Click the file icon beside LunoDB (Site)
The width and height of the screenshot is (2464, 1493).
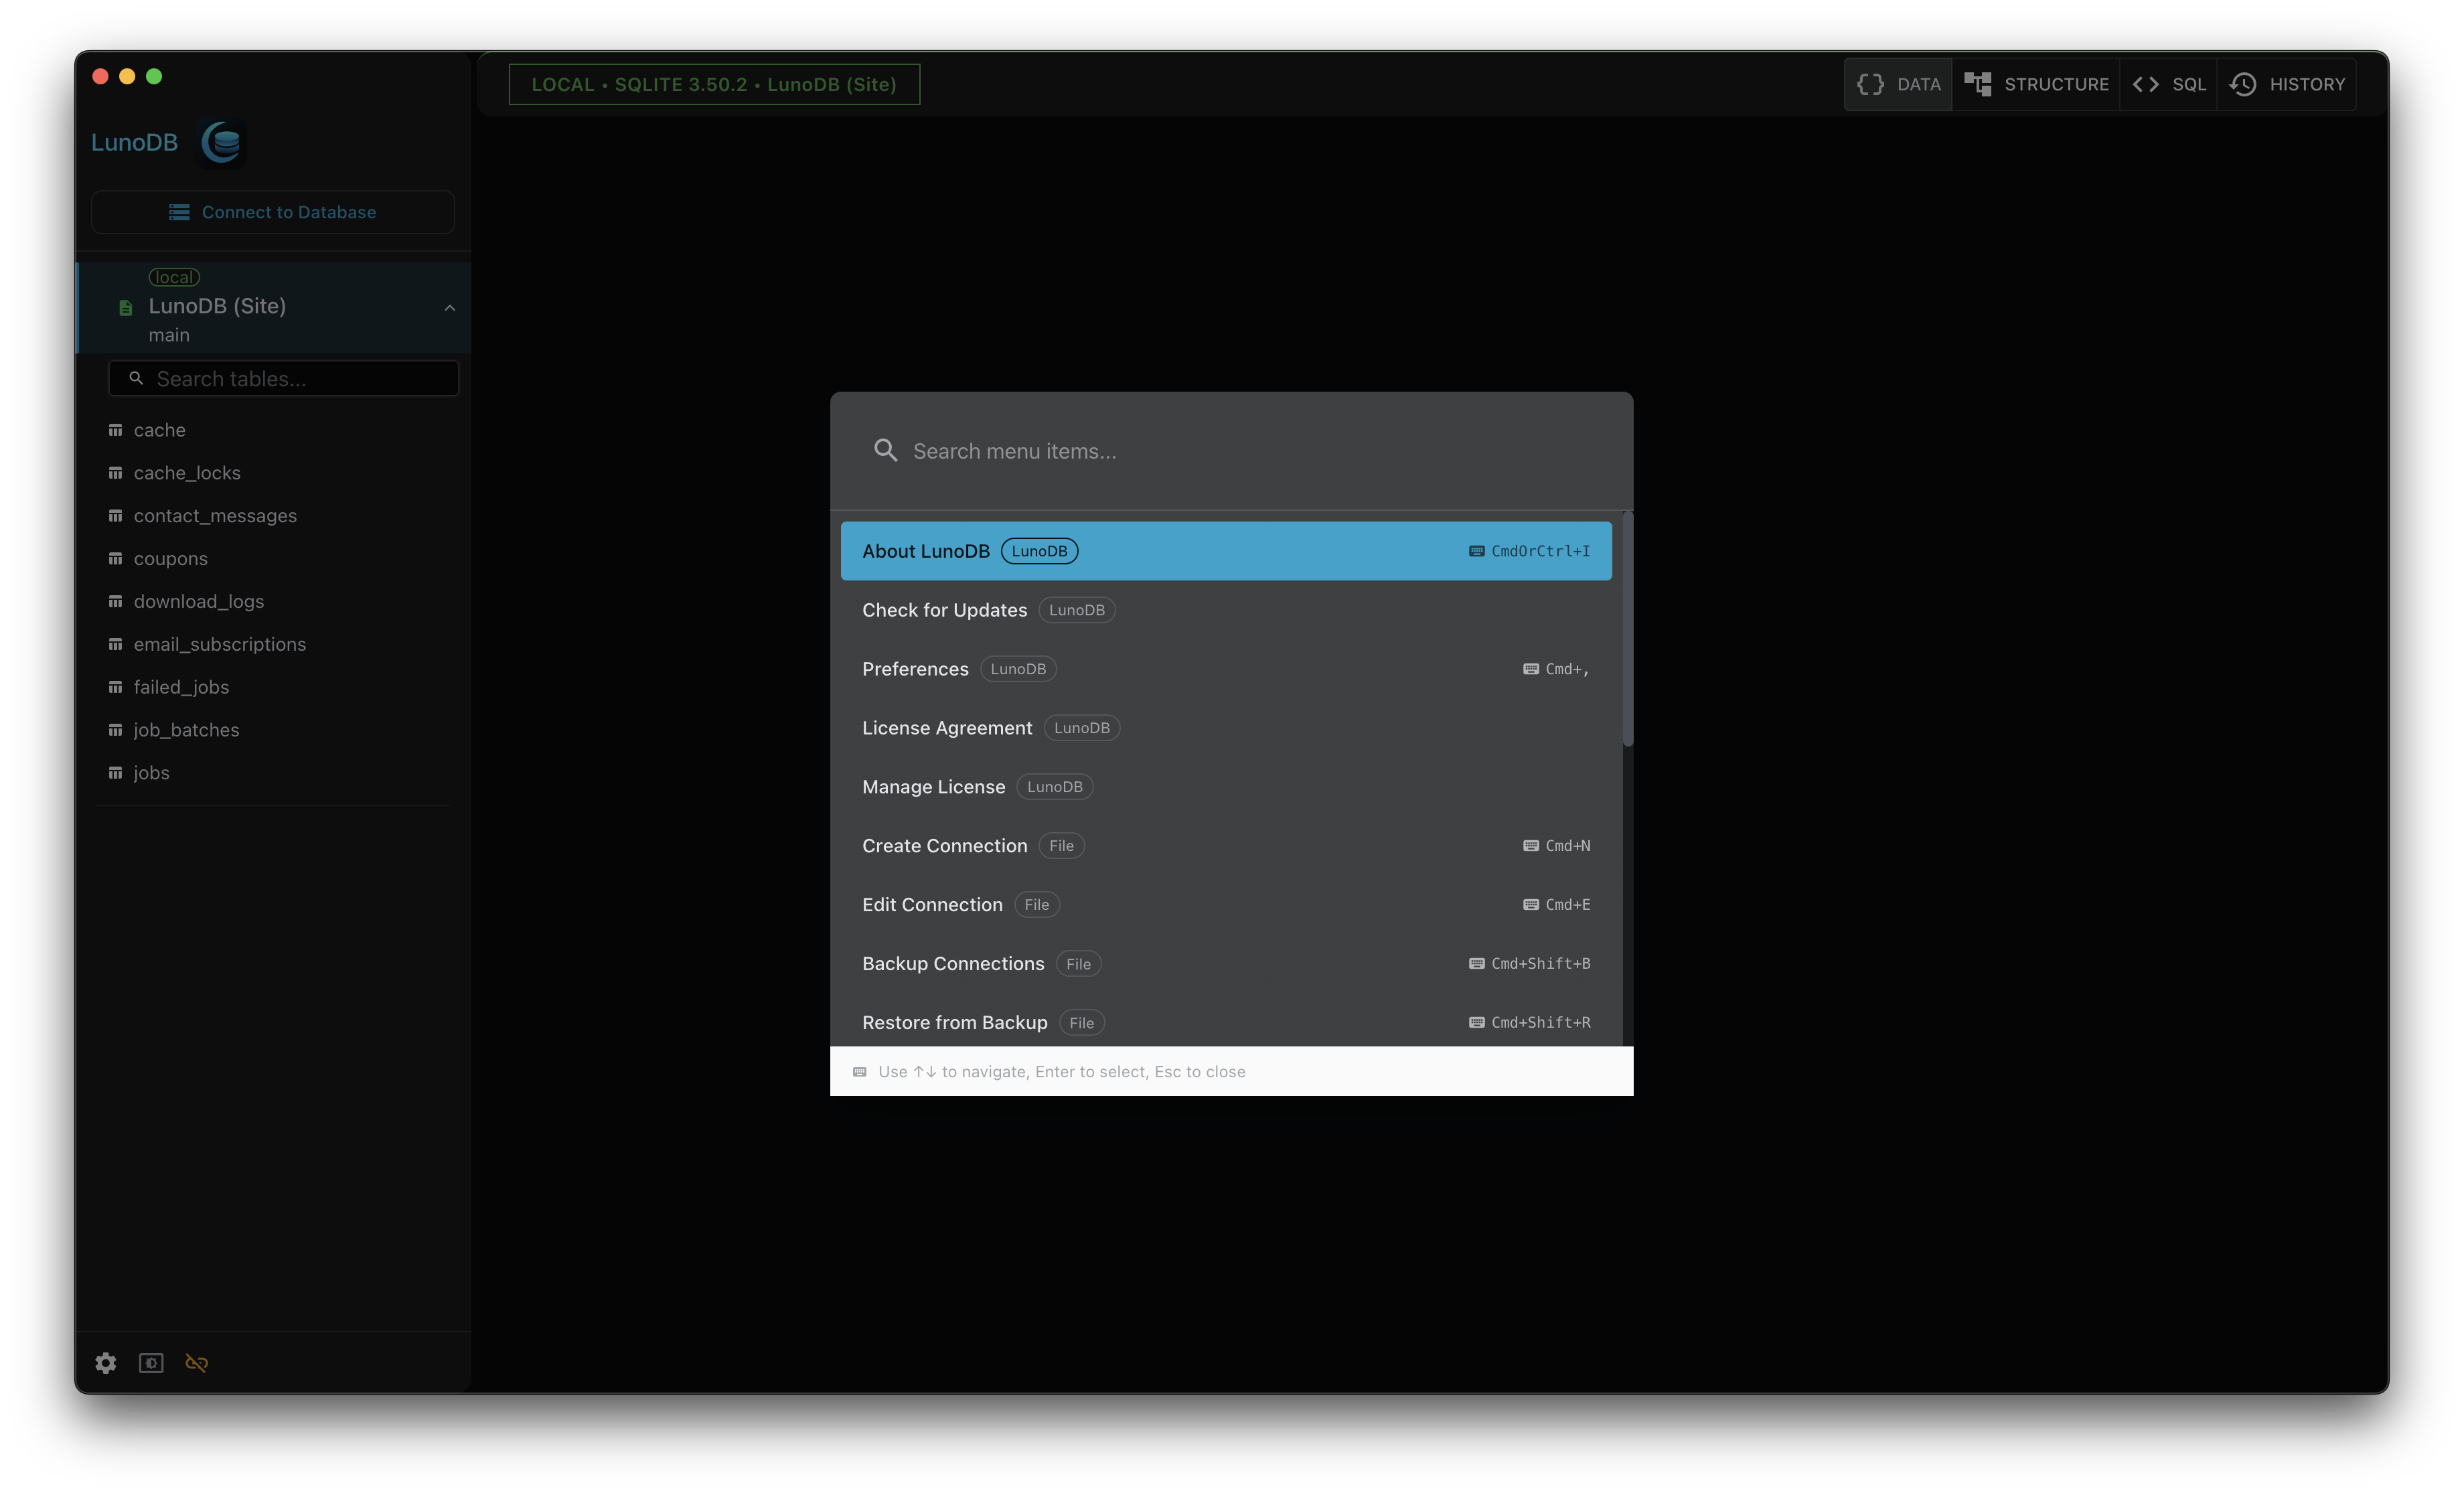pyautogui.click(x=125, y=308)
